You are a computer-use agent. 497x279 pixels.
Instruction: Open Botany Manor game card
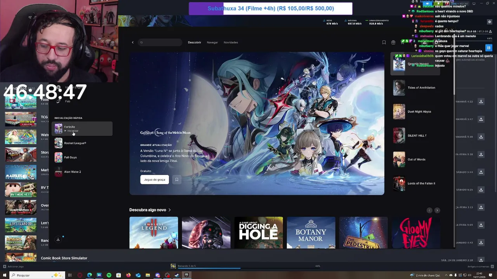click(311, 232)
